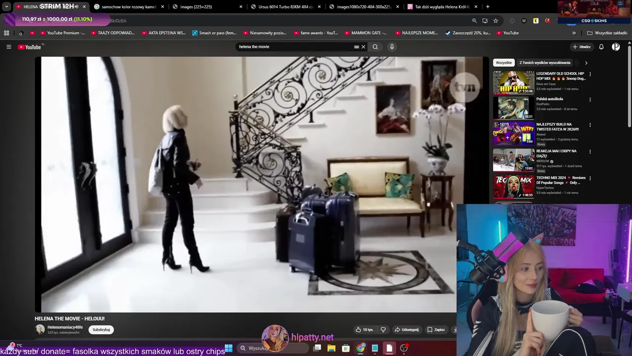Click the Utwórz create button
Screen dimensions: 632x356
582,47
